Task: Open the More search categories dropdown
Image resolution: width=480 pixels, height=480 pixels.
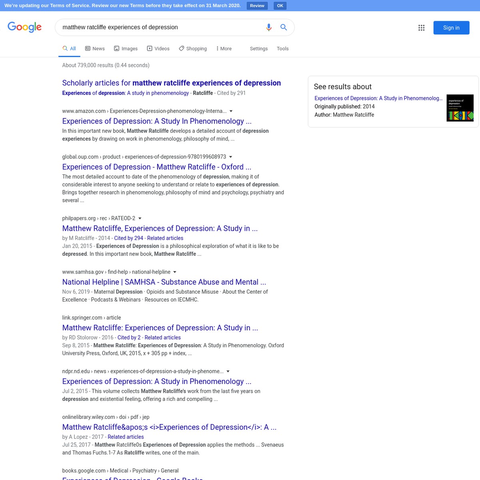Action: [x=223, y=48]
